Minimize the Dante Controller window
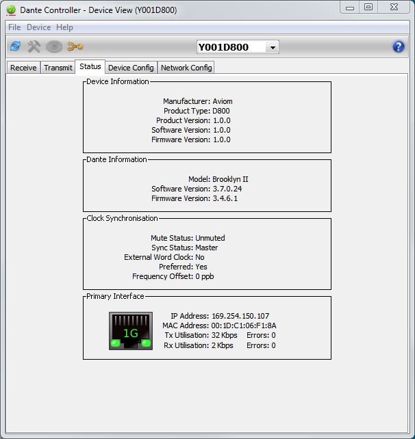 click(x=350, y=7)
